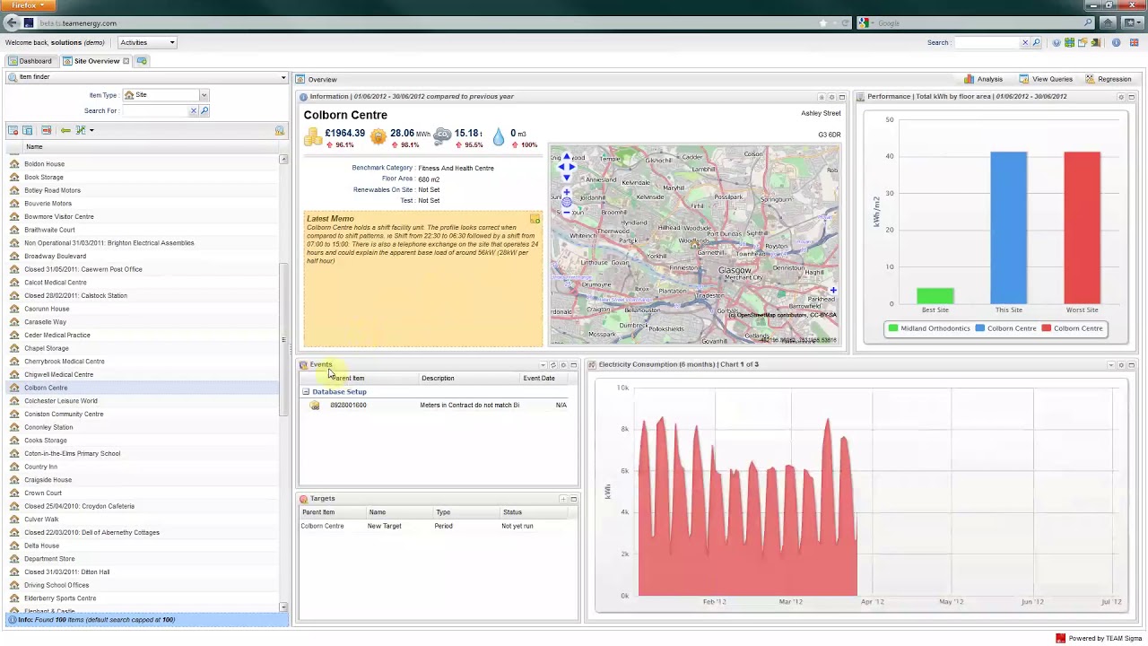Pan the map up
This screenshot has width=1148, height=646.
click(x=566, y=157)
